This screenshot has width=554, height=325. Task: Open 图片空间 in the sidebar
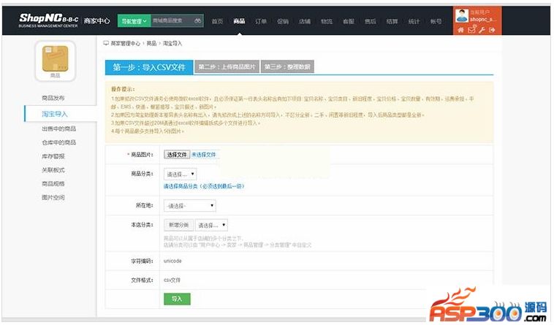tap(53, 197)
